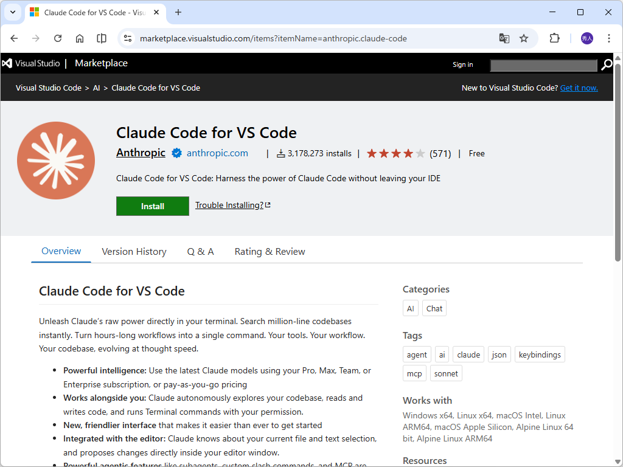The width and height of the screenshot is (623, 467).
Task: Click the keybindings tag
Action: [540, 354]
